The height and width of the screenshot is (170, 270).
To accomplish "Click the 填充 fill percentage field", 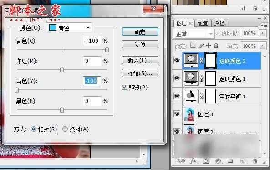I will (x=250, y=46).
